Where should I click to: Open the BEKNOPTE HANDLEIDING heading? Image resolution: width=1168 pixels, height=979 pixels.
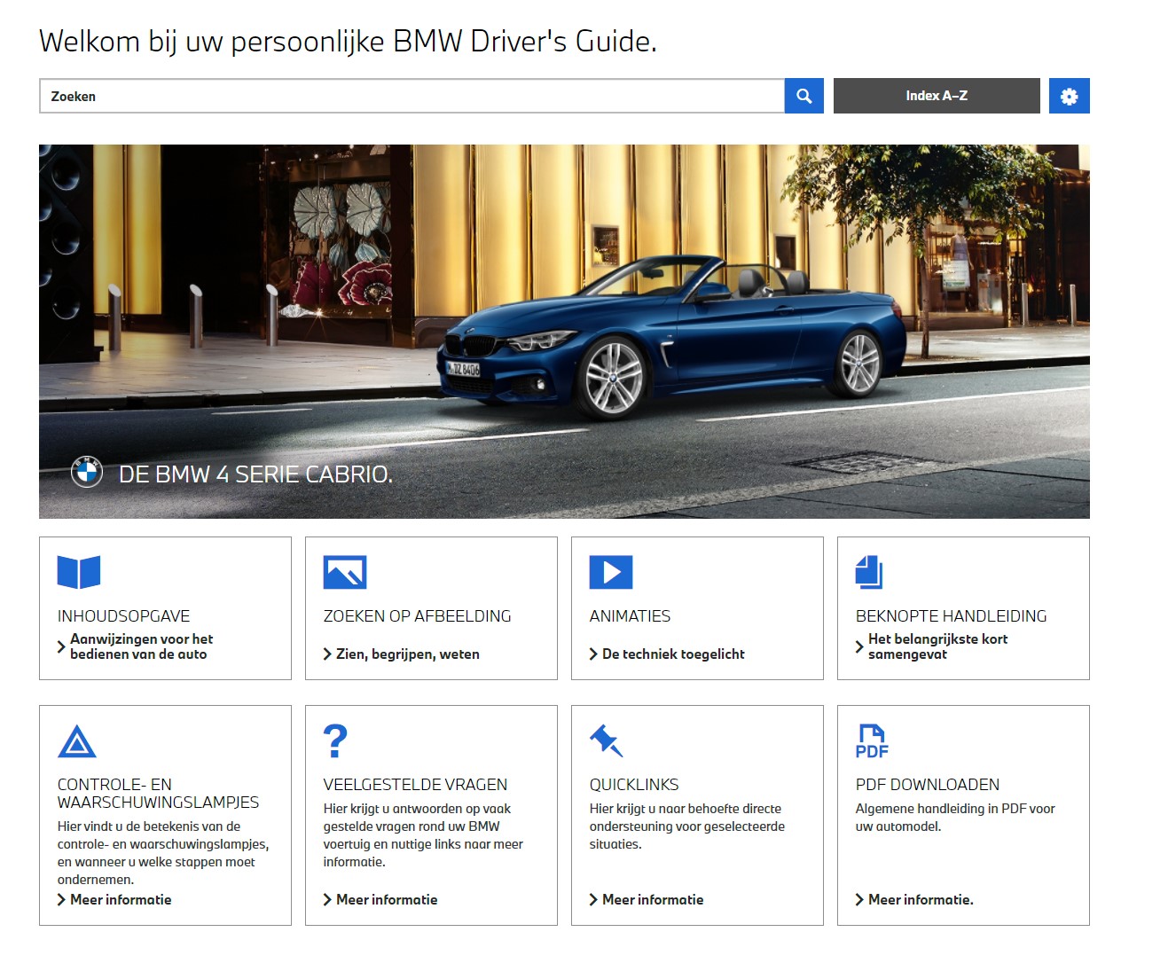(x=951, y=616)
